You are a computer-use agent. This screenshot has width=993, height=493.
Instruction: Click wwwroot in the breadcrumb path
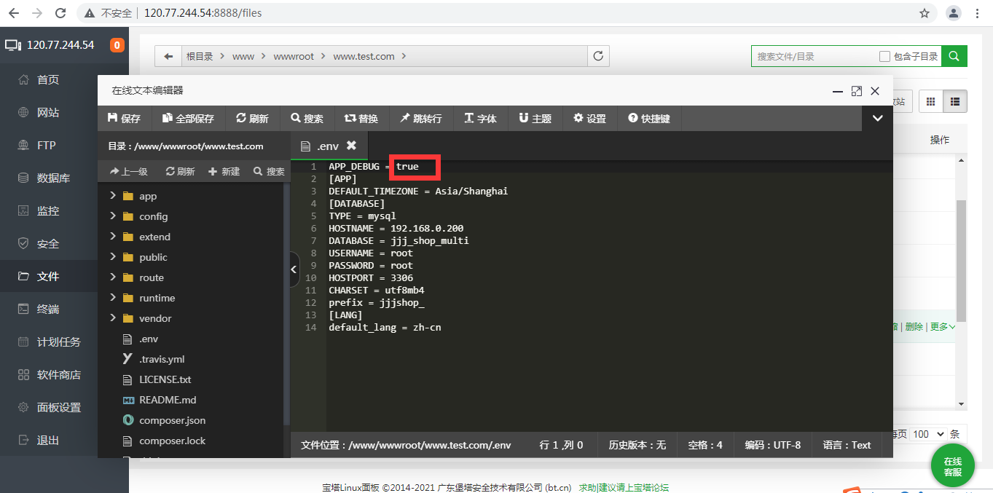294,56
